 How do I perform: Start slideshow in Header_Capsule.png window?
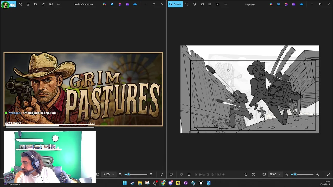pos(51,4)
